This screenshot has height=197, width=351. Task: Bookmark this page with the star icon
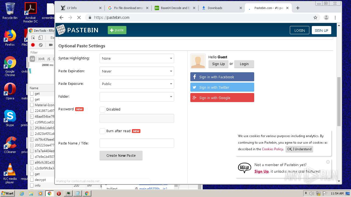coord(315,18)
